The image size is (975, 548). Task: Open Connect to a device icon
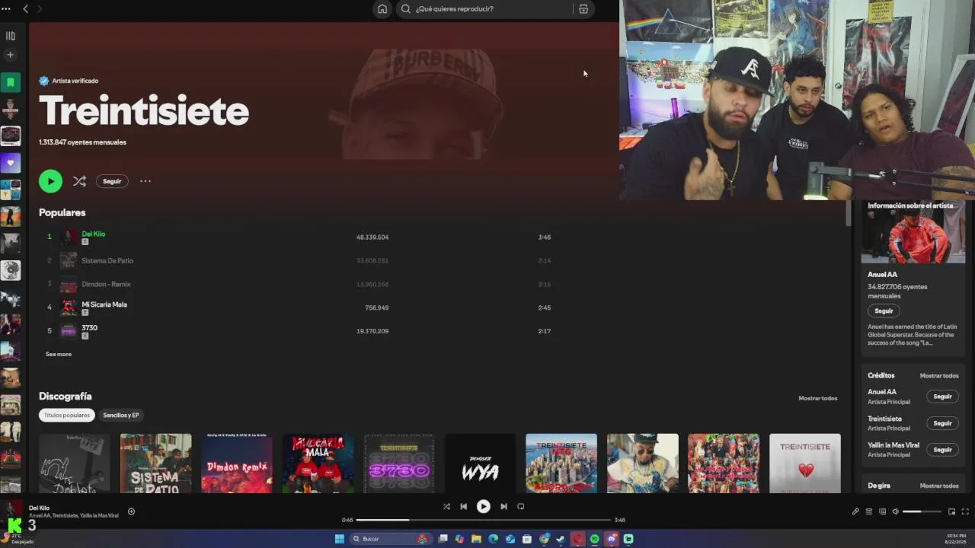coord(883,511)
